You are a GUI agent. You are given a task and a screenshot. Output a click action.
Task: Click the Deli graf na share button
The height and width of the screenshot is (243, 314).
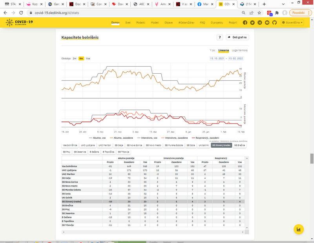(x=238, y=37)
